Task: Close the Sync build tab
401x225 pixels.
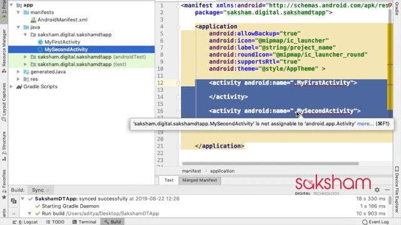Action: [x=48, y=190]
